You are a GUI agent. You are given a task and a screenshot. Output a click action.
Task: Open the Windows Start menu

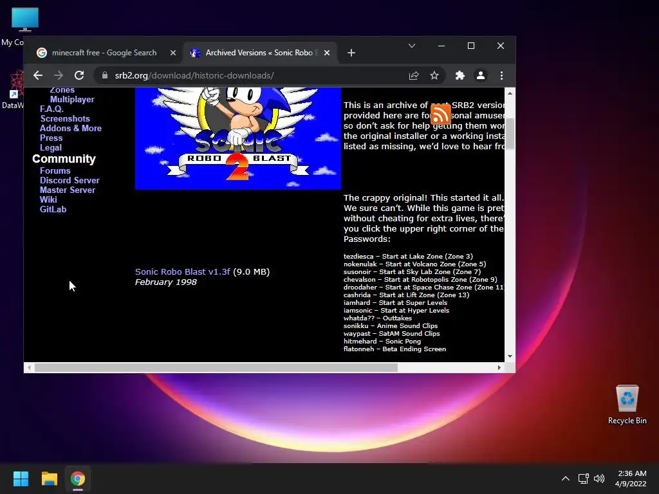(x=21, y=479)
